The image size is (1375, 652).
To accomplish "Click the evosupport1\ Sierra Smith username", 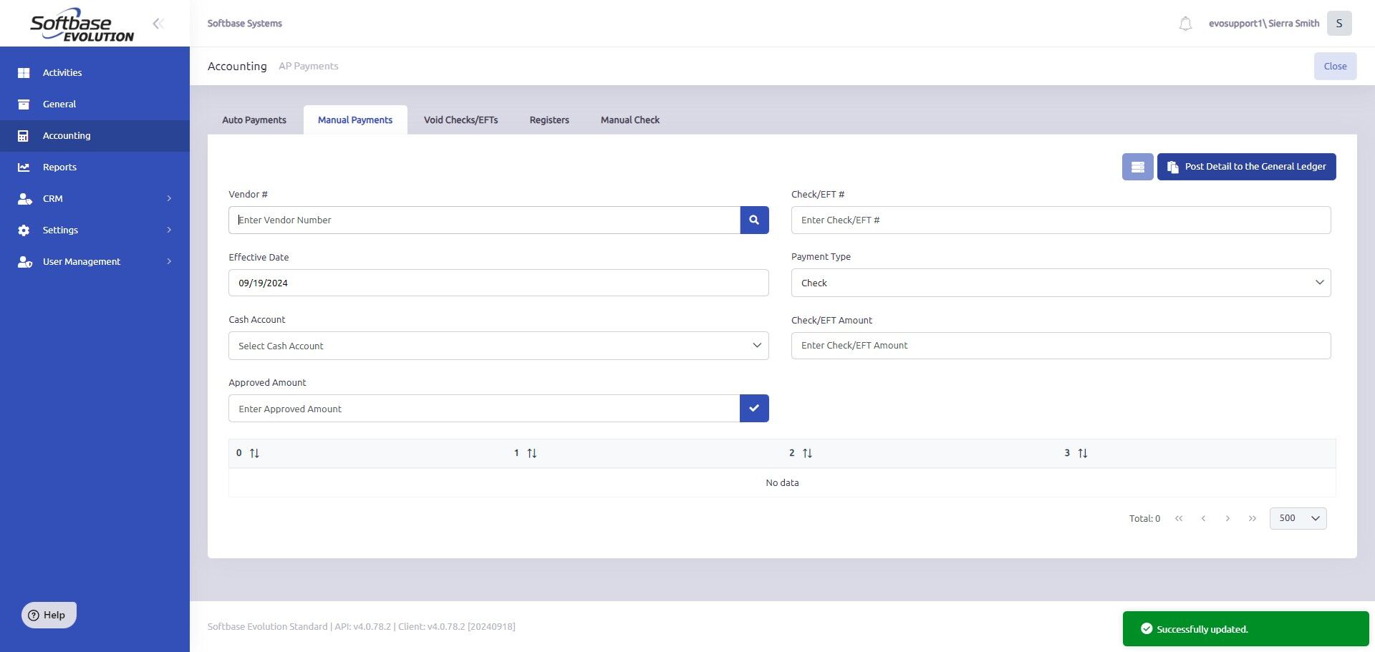I will pyautogui.click(x=1264, y=24).
